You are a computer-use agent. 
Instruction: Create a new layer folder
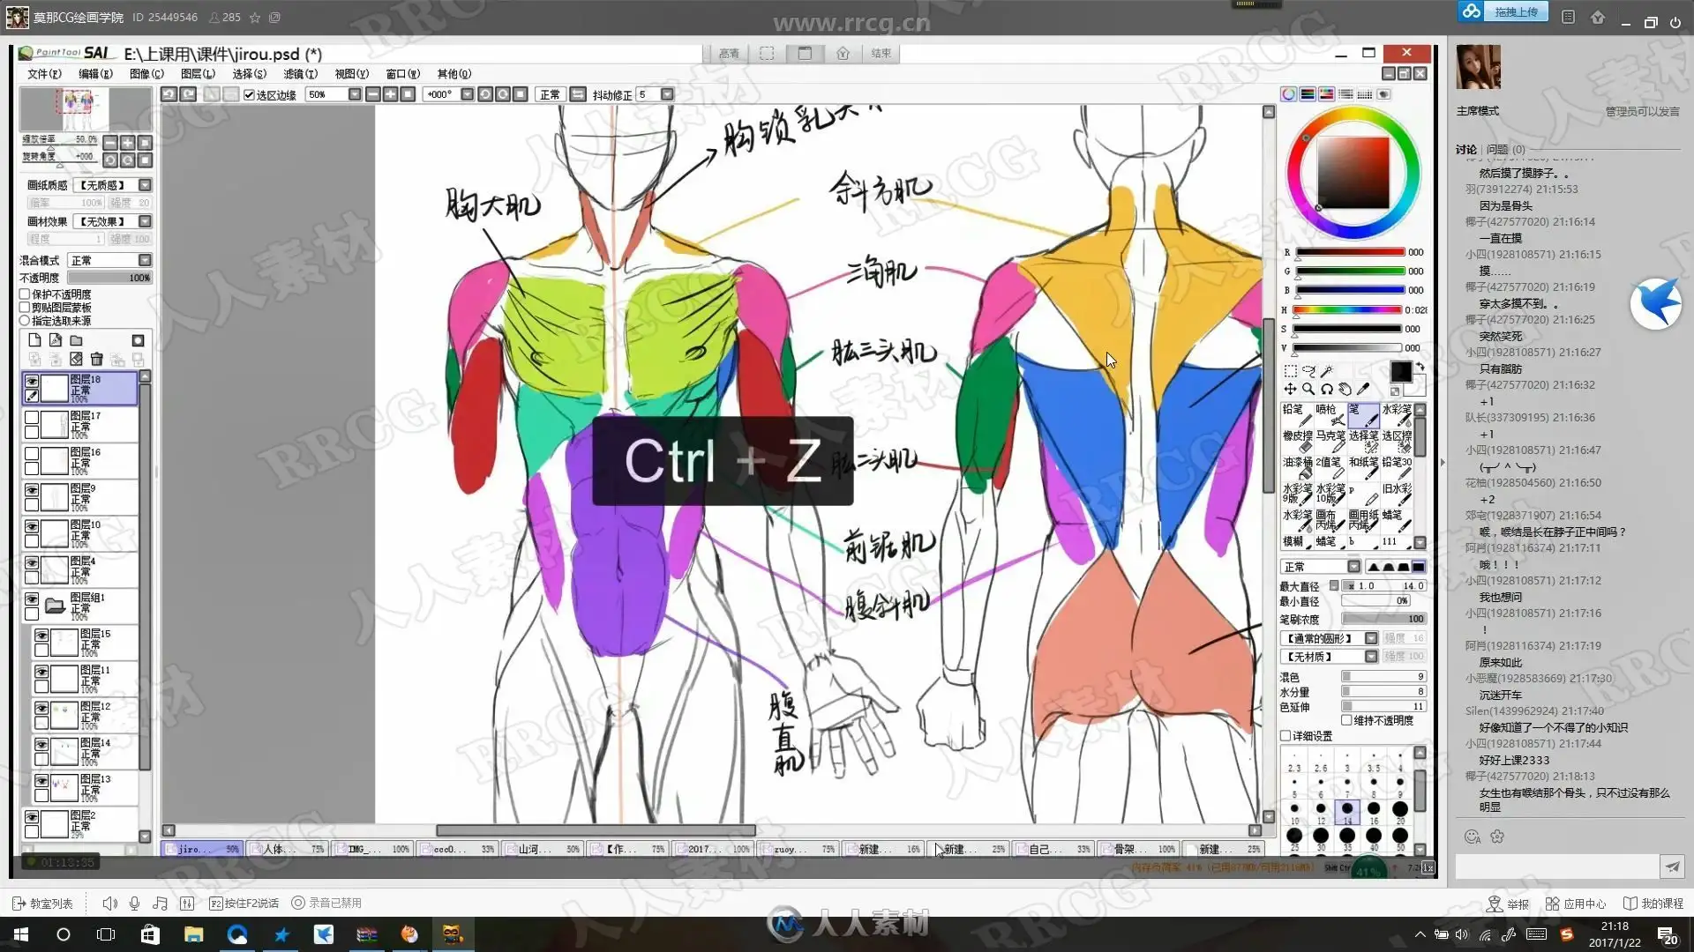pos(76,340)
